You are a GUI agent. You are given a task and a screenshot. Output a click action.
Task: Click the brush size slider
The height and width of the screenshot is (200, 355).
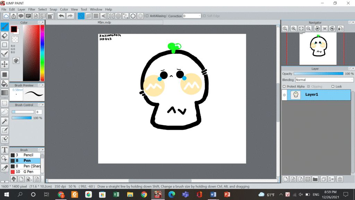pyautogui.click(x=23, y=112)
